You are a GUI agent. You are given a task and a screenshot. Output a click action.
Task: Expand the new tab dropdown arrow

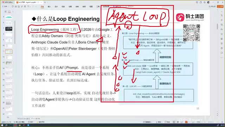coord(47,2)
